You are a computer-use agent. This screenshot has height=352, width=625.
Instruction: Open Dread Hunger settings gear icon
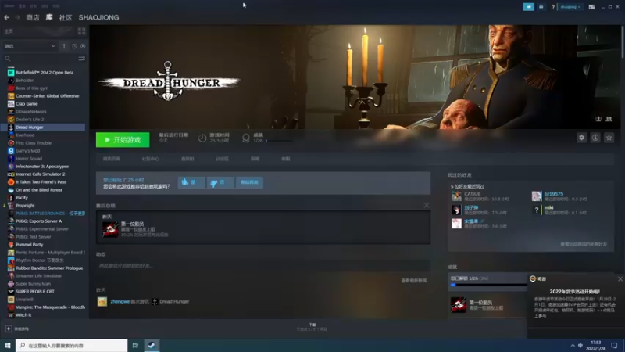(581, 138)
